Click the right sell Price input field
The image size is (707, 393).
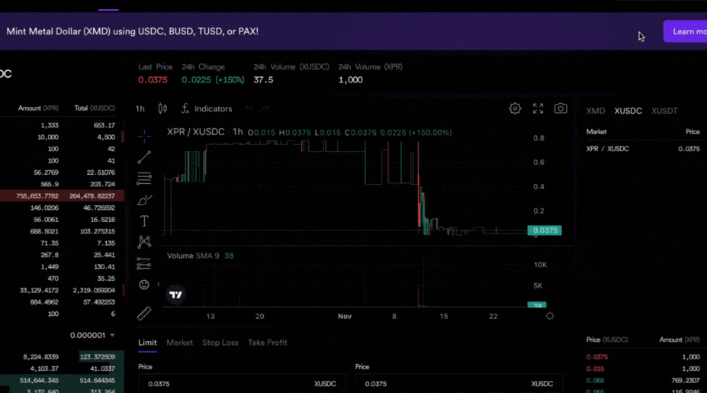(458, 384)
